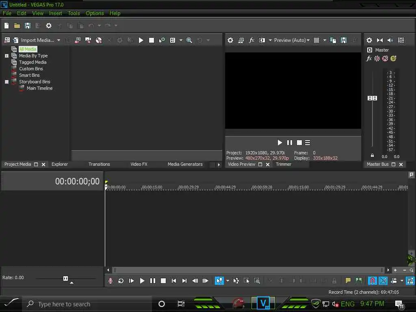The width and height of the screenshot is (416, 312).
Task: Collapse Storyboard Bins tree node
Action: click(6, 82)
